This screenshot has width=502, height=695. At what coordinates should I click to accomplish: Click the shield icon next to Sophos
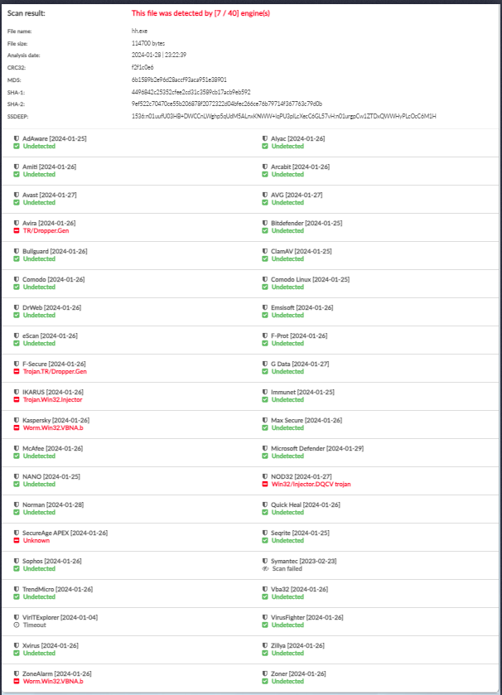click(17, 561)
